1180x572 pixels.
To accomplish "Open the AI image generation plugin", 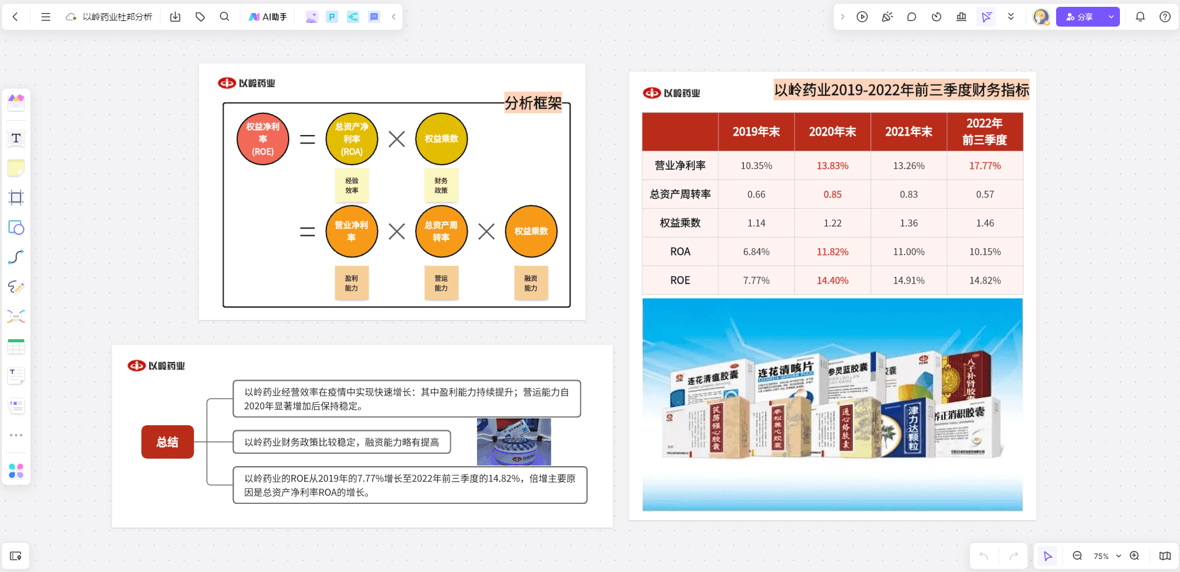I will point(312,17).
